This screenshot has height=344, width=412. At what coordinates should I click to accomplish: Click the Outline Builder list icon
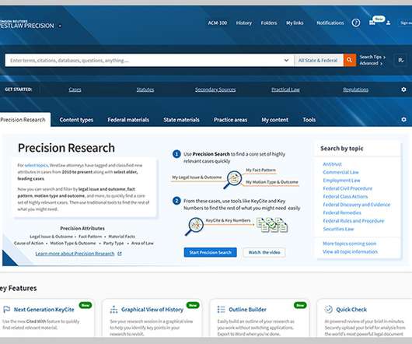(222, 309)
